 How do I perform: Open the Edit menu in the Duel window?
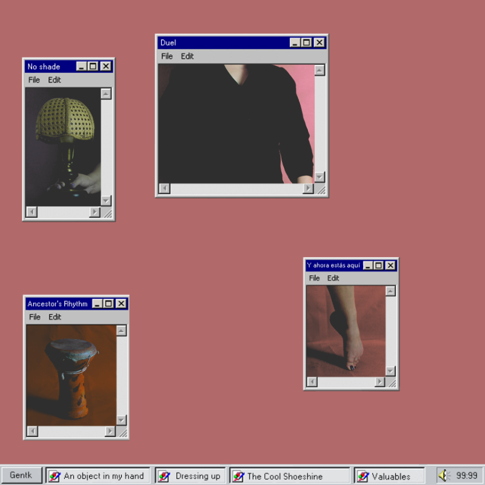(187, 56)
